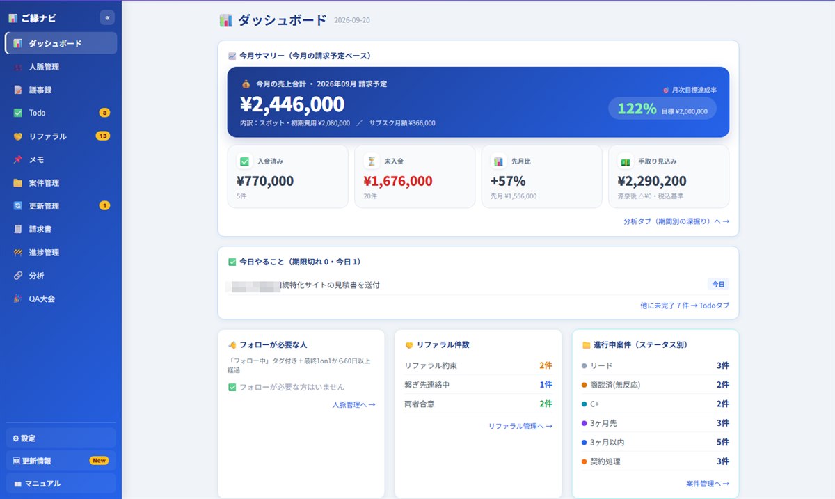Click the checkmark icon by 今日やること
This screenshot has width=835, height=499.
coord(232,262)
